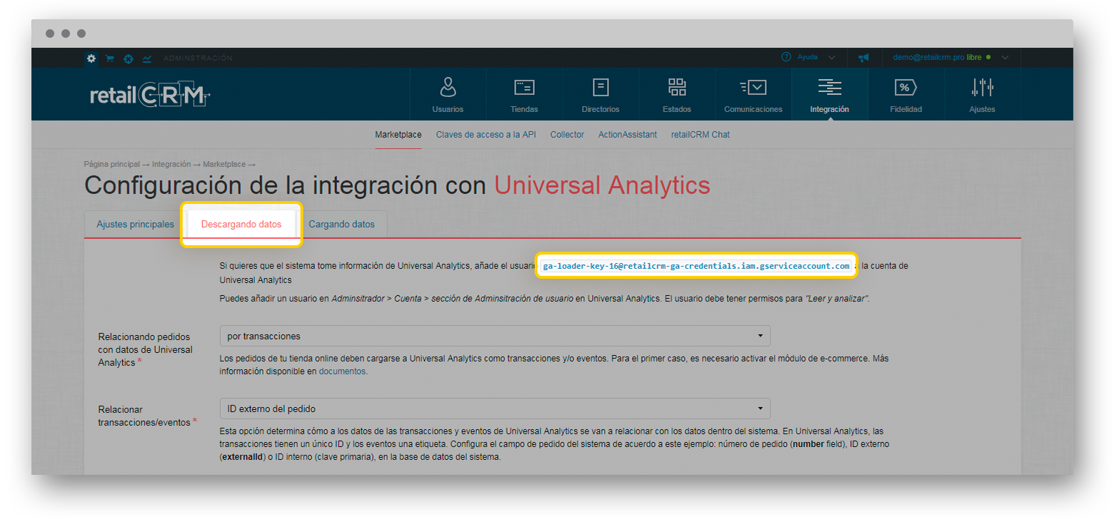Screen dimensions: 1119x529
Task: Go to Integración breadcrumb link
Action: [171, 164]
